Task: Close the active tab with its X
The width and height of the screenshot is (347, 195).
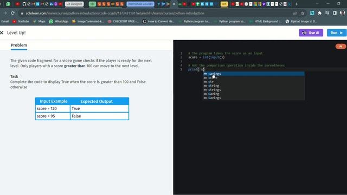Action: (174, 4)
